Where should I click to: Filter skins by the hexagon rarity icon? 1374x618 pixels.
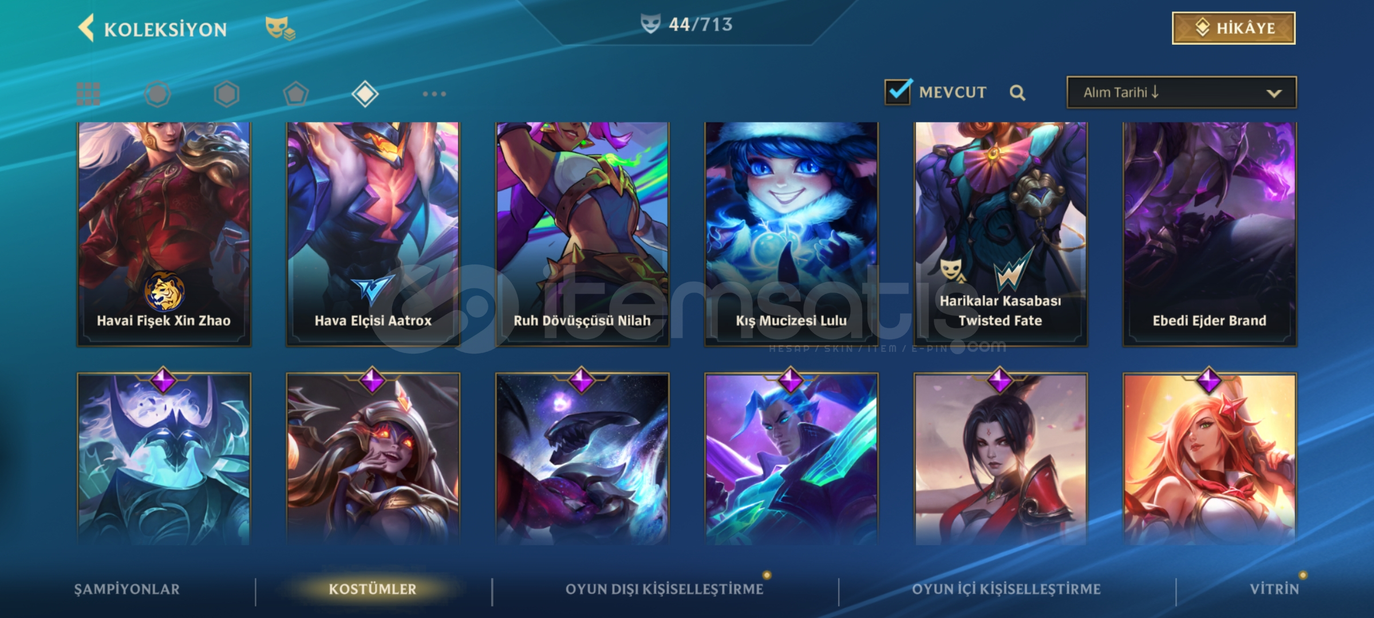pyautogui.click(x=227, y=94)
